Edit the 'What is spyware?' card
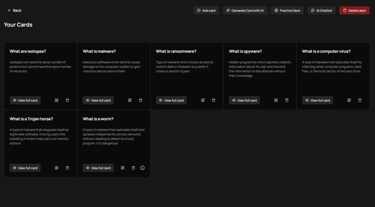375x207 pixels. coord(276,100)
